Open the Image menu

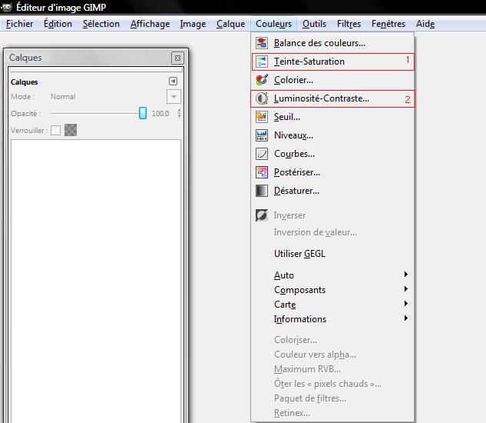click(x=193, y=24)
